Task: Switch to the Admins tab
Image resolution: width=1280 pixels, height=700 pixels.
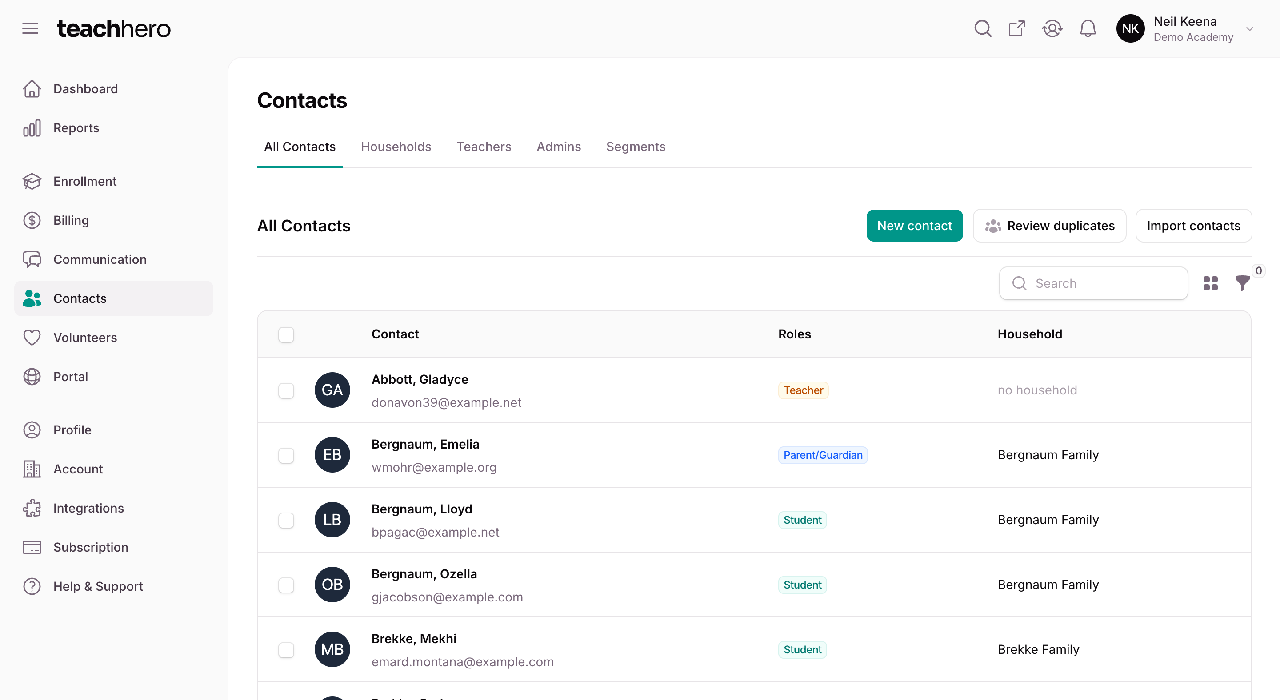Action: (x=559, y=147)
